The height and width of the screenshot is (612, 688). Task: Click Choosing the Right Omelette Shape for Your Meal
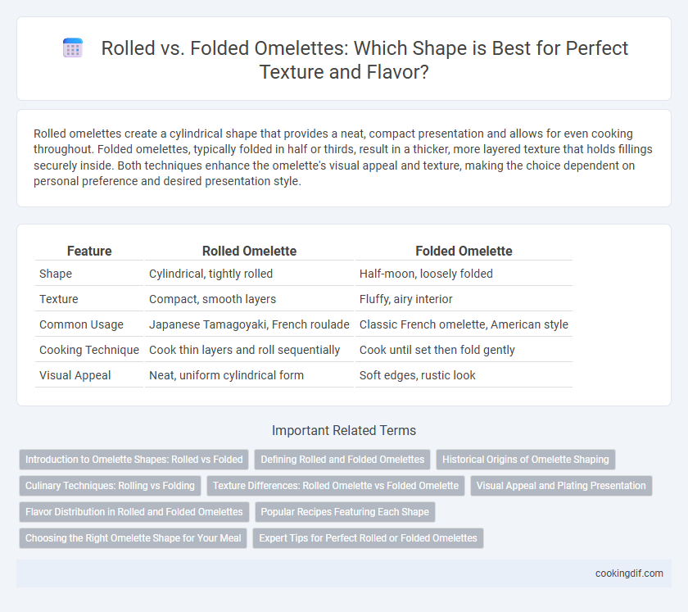coord(133,538)
